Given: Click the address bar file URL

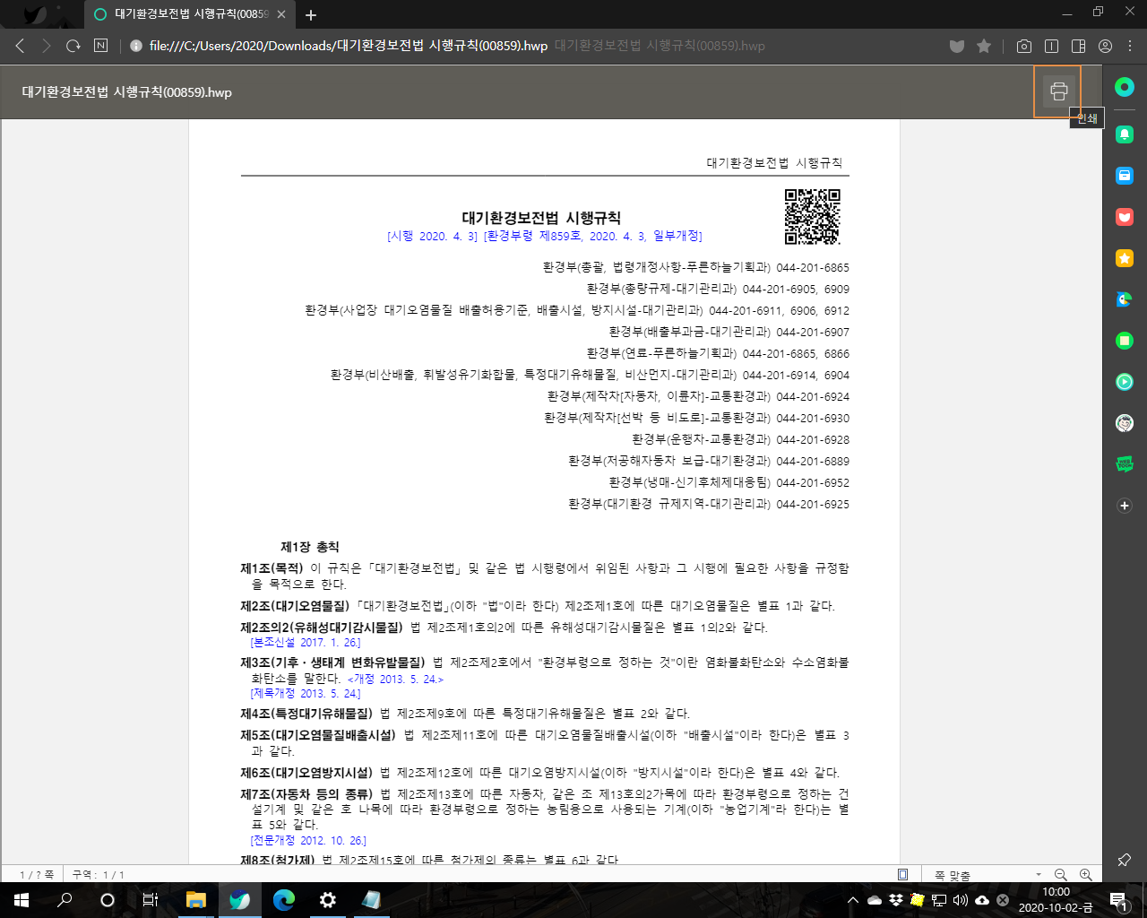Looking at the screenshot, I should [349, 46].
